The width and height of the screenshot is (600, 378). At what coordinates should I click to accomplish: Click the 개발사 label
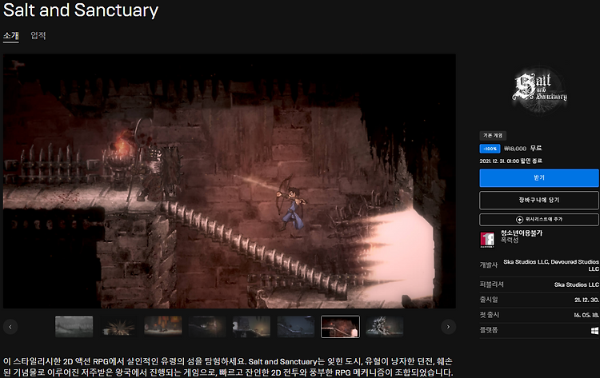tap(489, 265)
